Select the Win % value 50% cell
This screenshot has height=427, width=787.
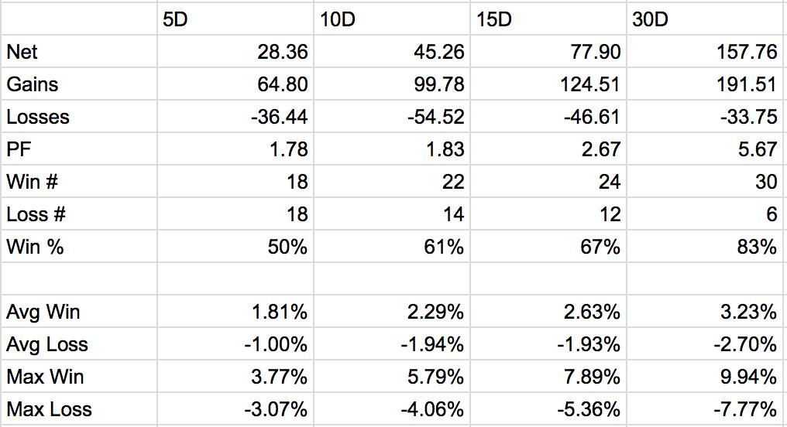235,247
